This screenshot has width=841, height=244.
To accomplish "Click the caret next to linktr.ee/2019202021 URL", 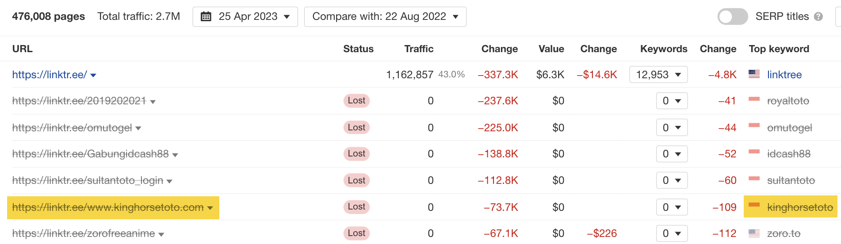I will tap(153, 102).
